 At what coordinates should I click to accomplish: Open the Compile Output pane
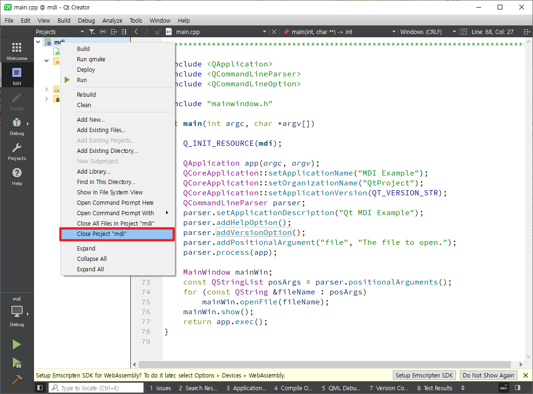293,388
